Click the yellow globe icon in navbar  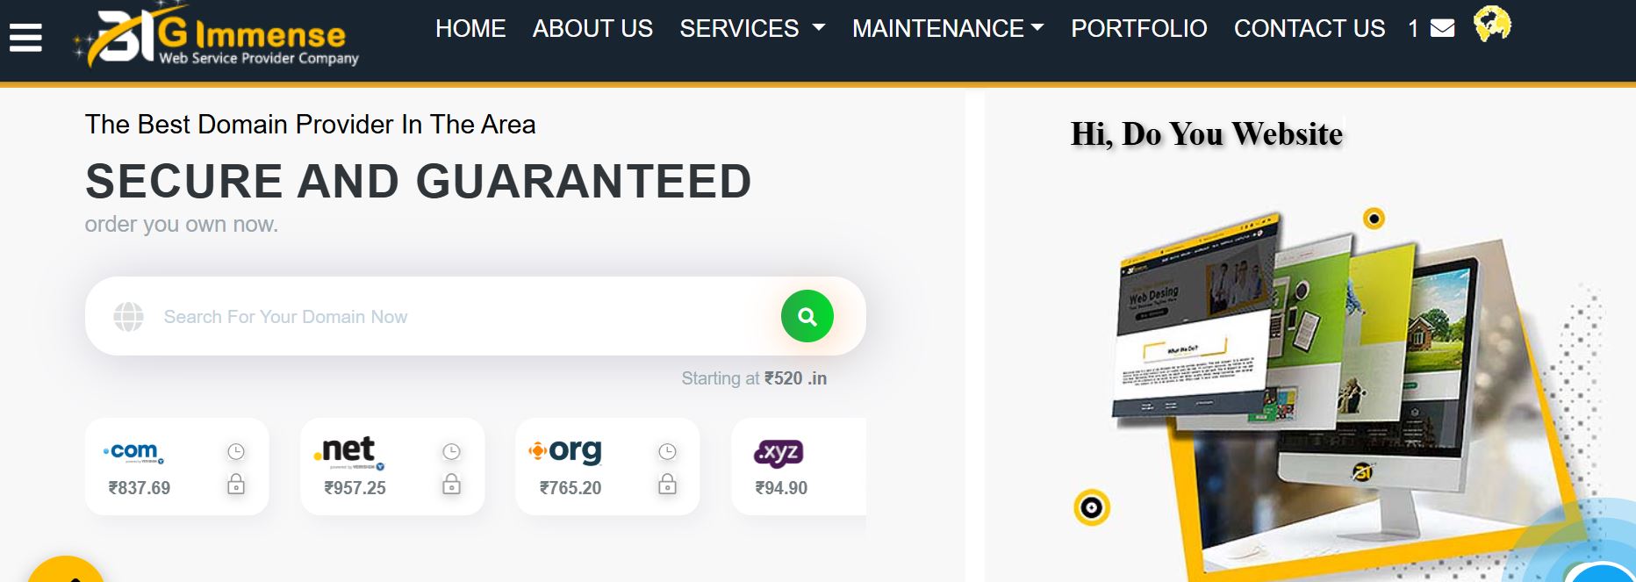[x=1491, y=24]
